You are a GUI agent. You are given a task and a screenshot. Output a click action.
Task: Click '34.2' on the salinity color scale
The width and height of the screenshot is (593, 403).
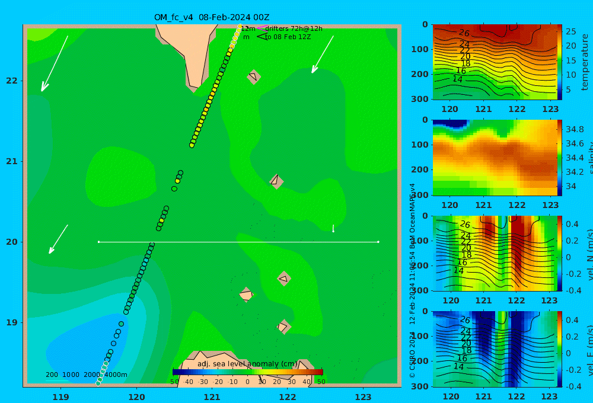[x=575, y=172]
